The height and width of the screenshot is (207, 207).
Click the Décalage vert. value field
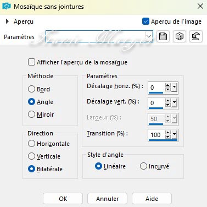(156, 103)
